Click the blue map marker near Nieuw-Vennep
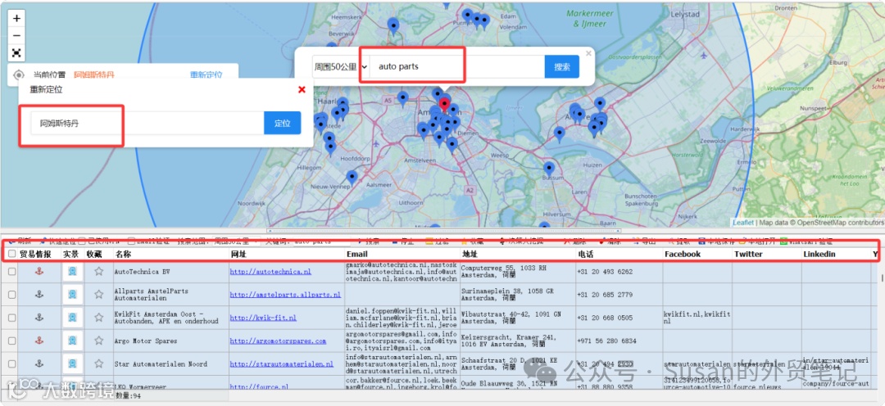The image size is (885, 406). (352, 178)
